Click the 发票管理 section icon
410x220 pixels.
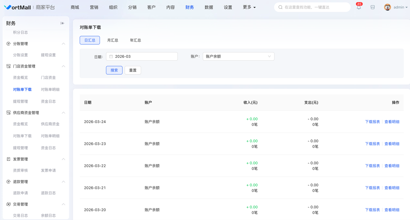8,159
